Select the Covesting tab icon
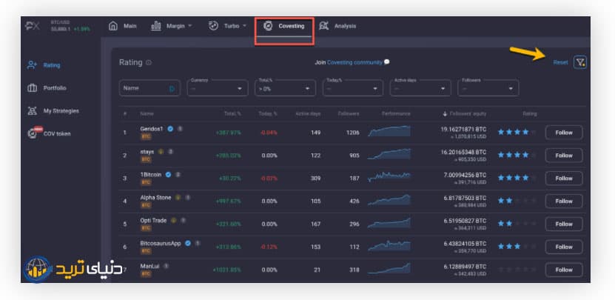 (x=268, y=26)
